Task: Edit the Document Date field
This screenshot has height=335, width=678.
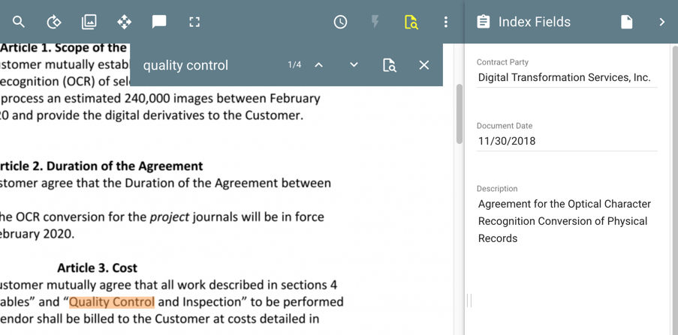Action: (x=566, y=141)
